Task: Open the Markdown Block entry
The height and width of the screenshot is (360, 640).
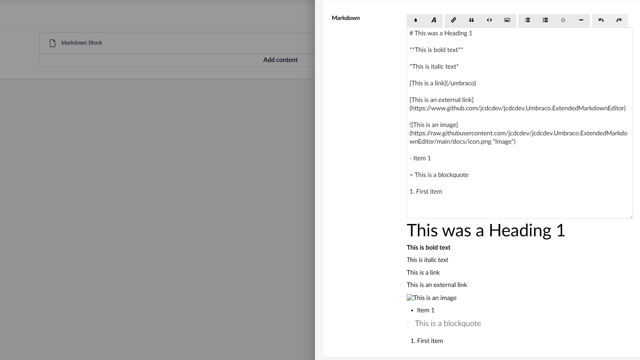Action: pos(81,43)
